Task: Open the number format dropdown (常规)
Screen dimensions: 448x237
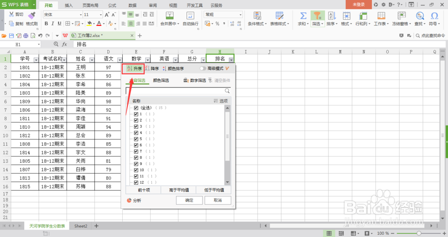Action: pos(240,15)
